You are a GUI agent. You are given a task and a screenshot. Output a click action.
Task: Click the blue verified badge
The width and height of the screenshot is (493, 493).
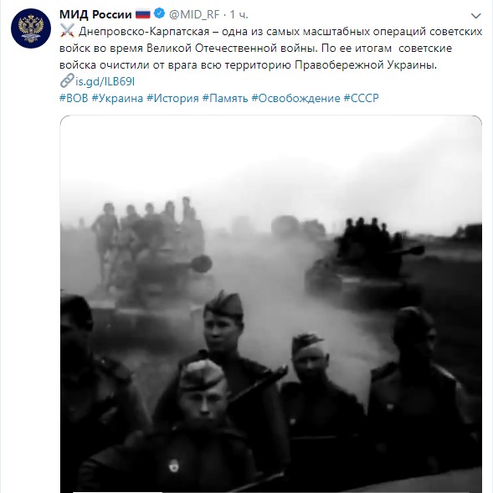coord(159,13)
